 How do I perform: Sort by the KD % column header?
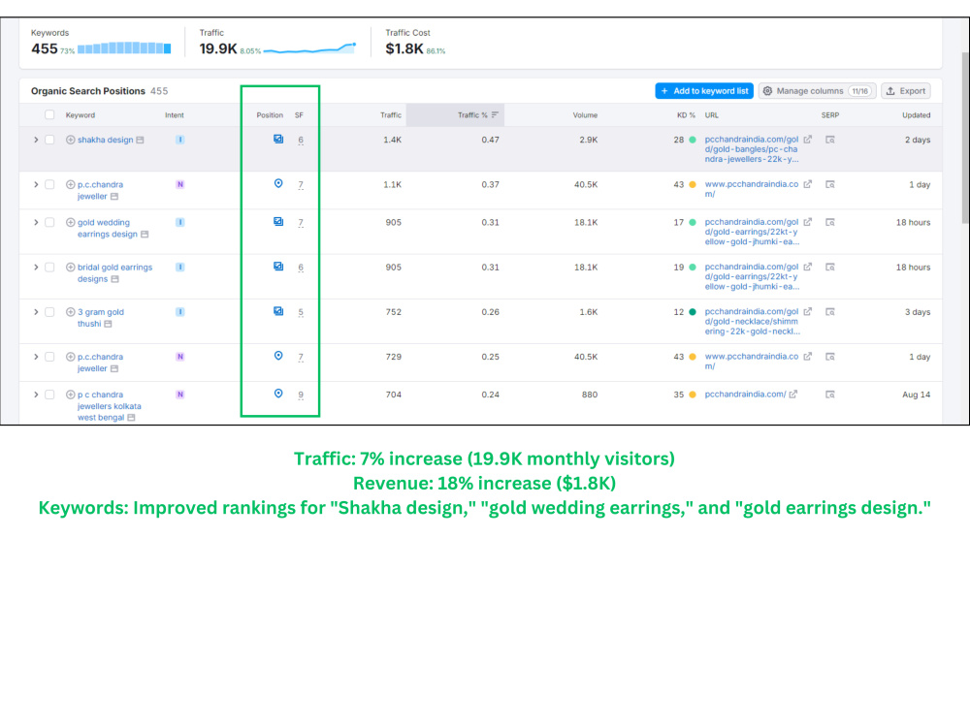pos(686,115)
